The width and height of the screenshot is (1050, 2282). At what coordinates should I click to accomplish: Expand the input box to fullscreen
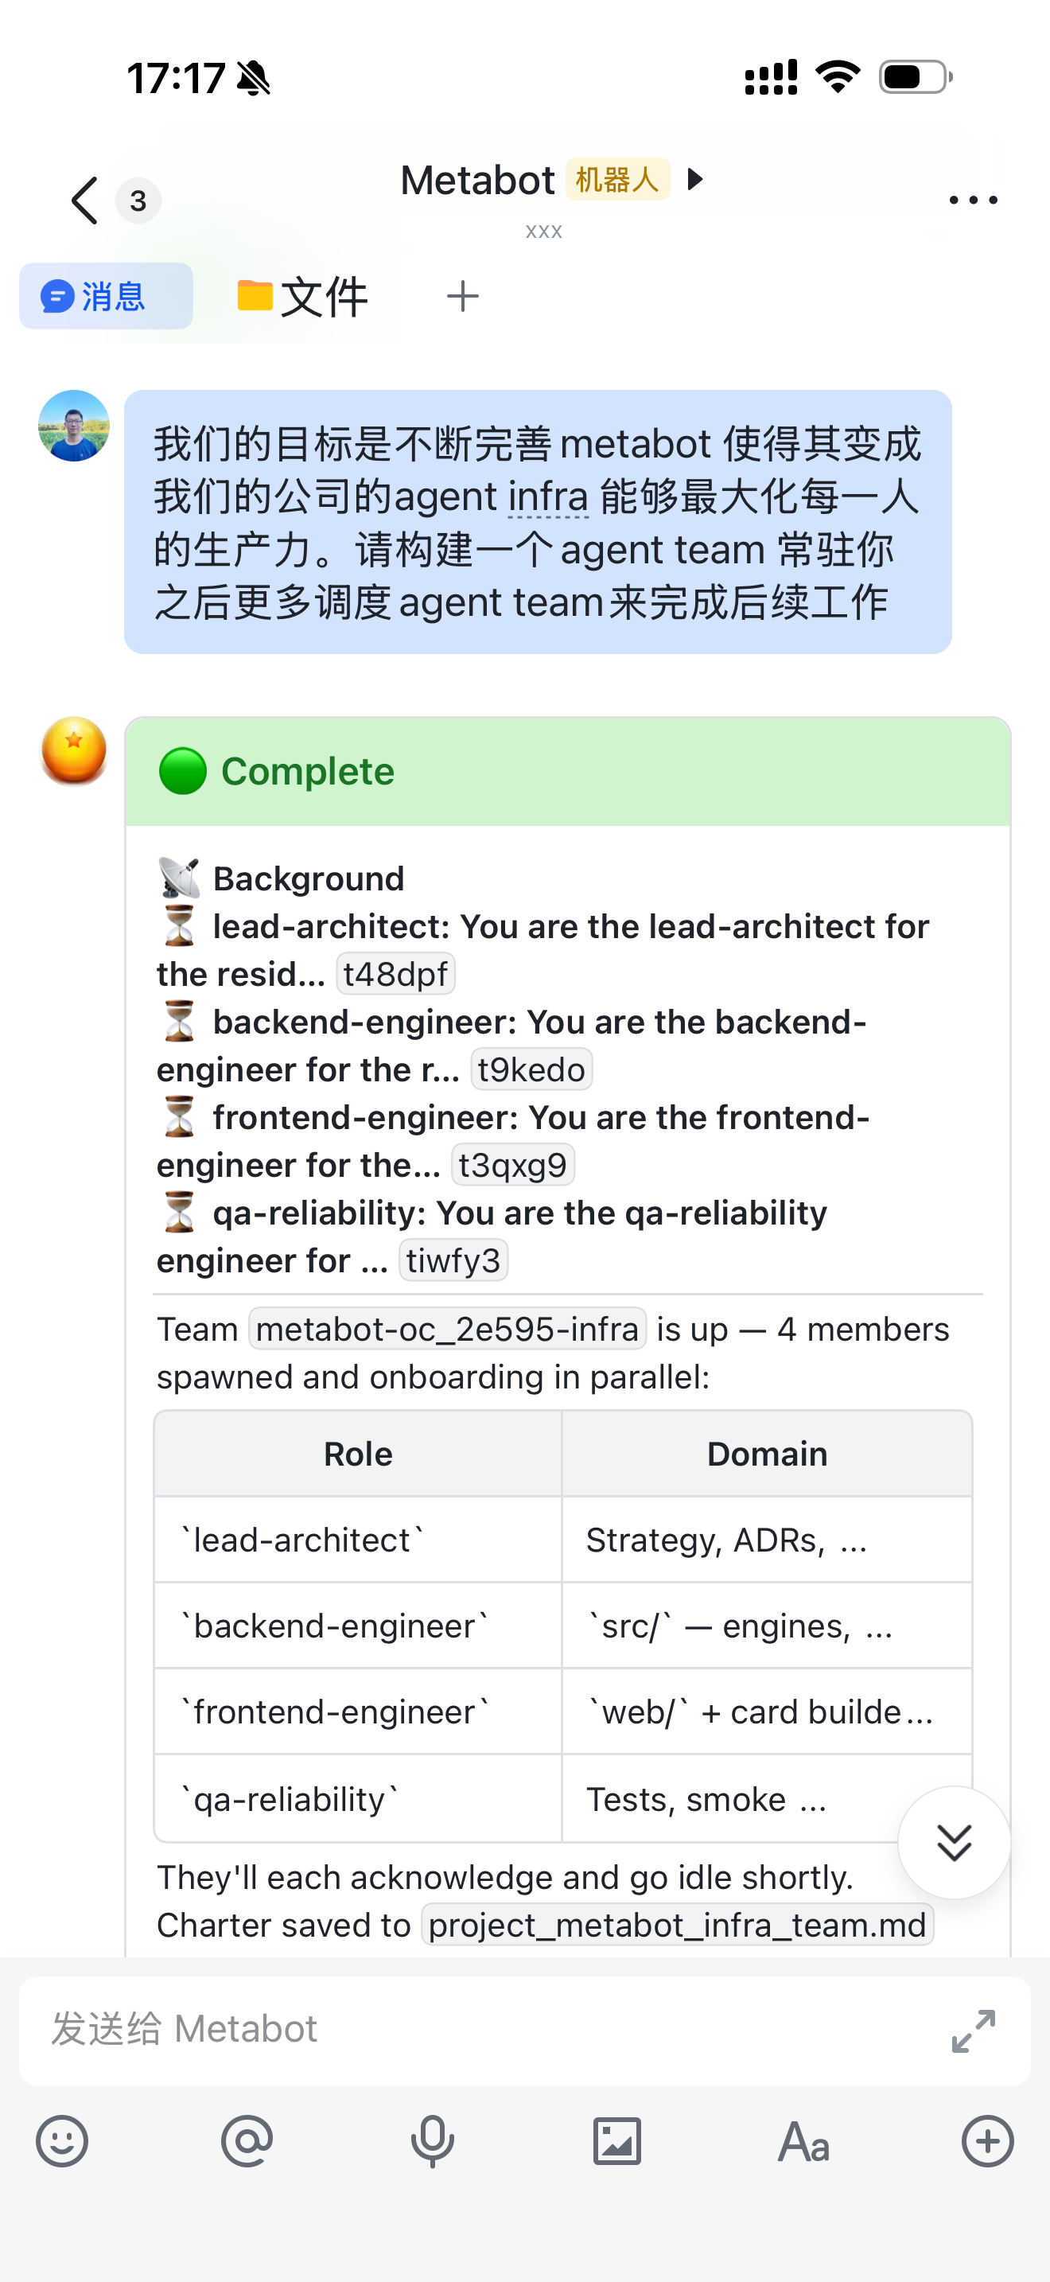click(x=973, y=2031)
